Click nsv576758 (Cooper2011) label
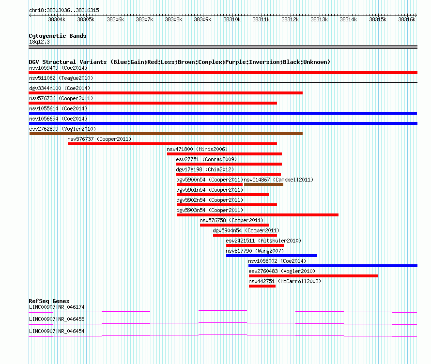 (231, 220)
